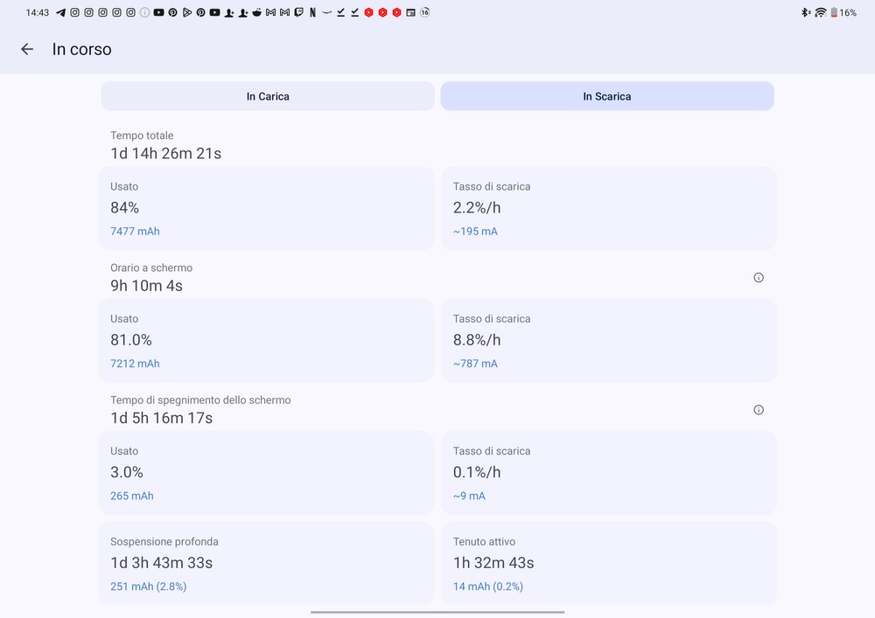Image resolution: width=875 pixels, height=618 pixels.
Task: Show info for Tempo di spegnimento dello schermo
Action: (x=759, y=410)
